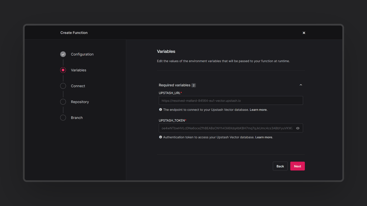The image size is (367, 206).
Task: Click the UPSTASH_TOKEN field label
Action: pos(173,120)
